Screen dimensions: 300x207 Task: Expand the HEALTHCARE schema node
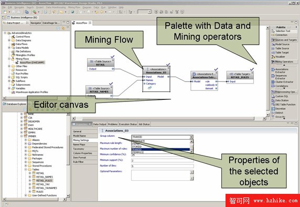22,129
